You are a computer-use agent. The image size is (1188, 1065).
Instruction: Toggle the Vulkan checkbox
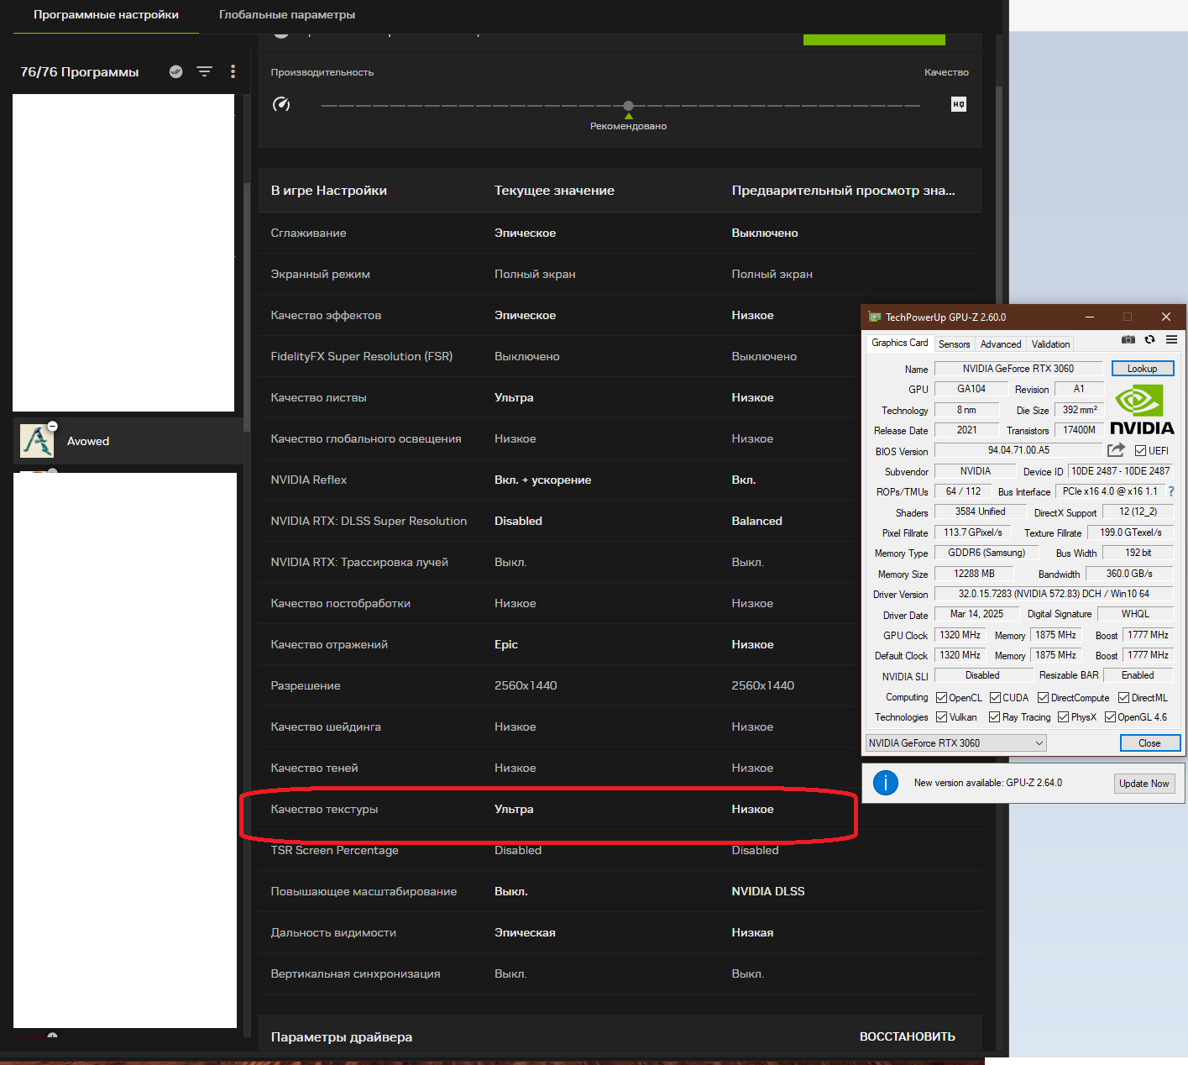tap(942, 717)
